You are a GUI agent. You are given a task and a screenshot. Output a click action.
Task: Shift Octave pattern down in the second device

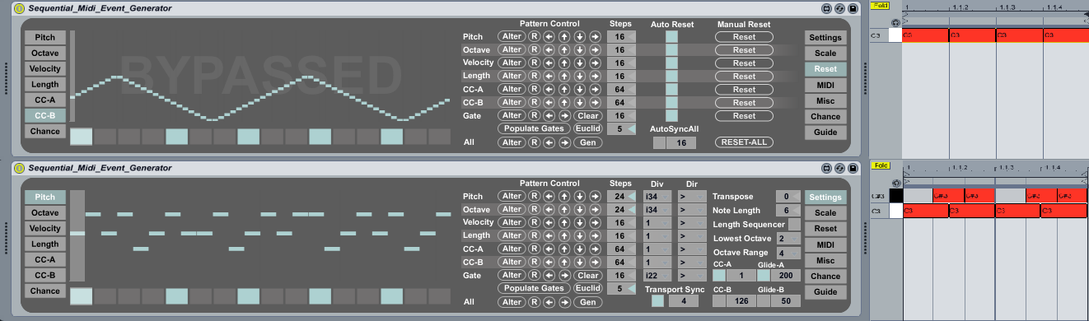pos(580,210)
